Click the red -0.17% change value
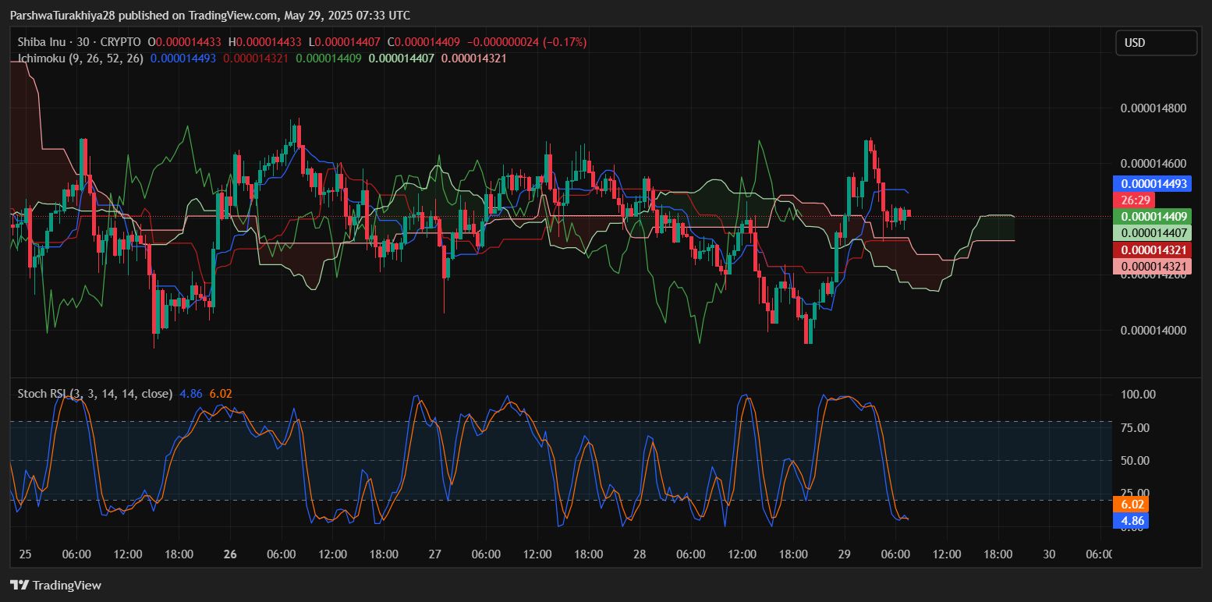The image size is (1212, 602). [x=565, y=42]
